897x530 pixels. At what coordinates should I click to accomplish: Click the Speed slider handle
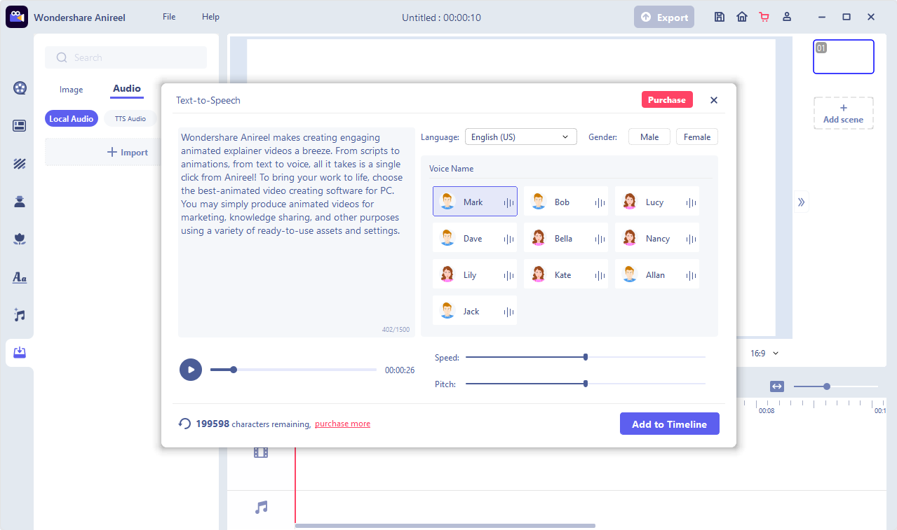586,357
